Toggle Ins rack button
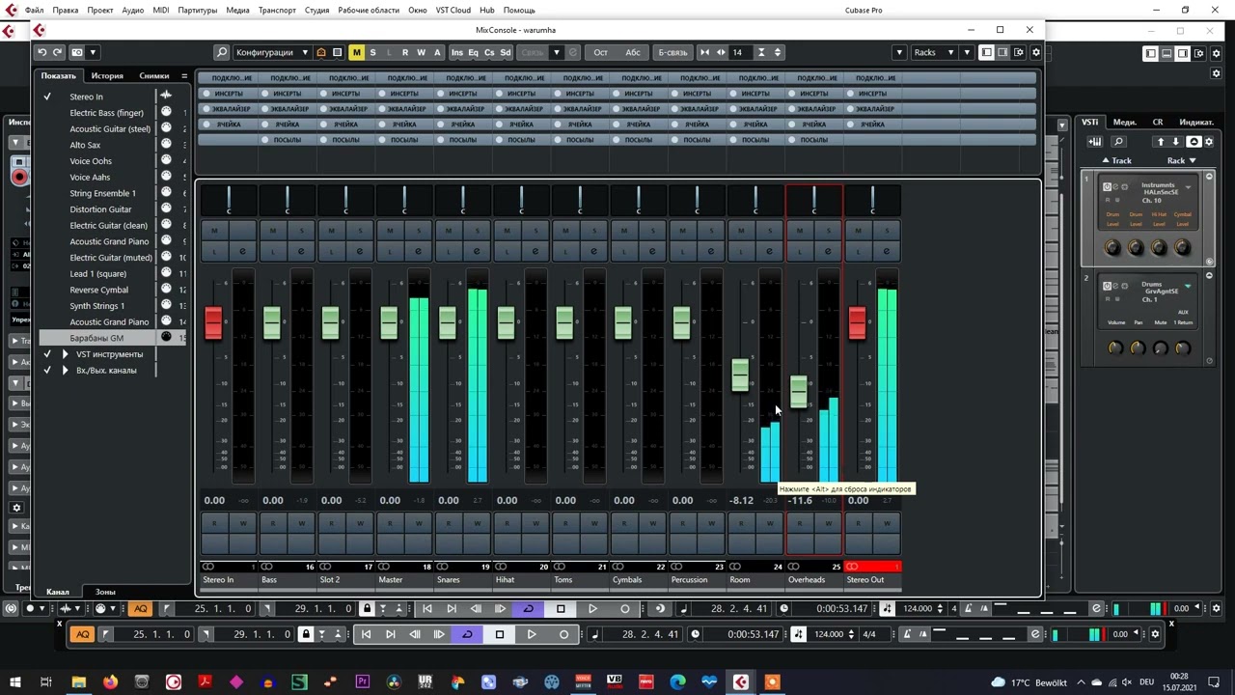This screenshot has width=1235, height=695. [456, 52]
